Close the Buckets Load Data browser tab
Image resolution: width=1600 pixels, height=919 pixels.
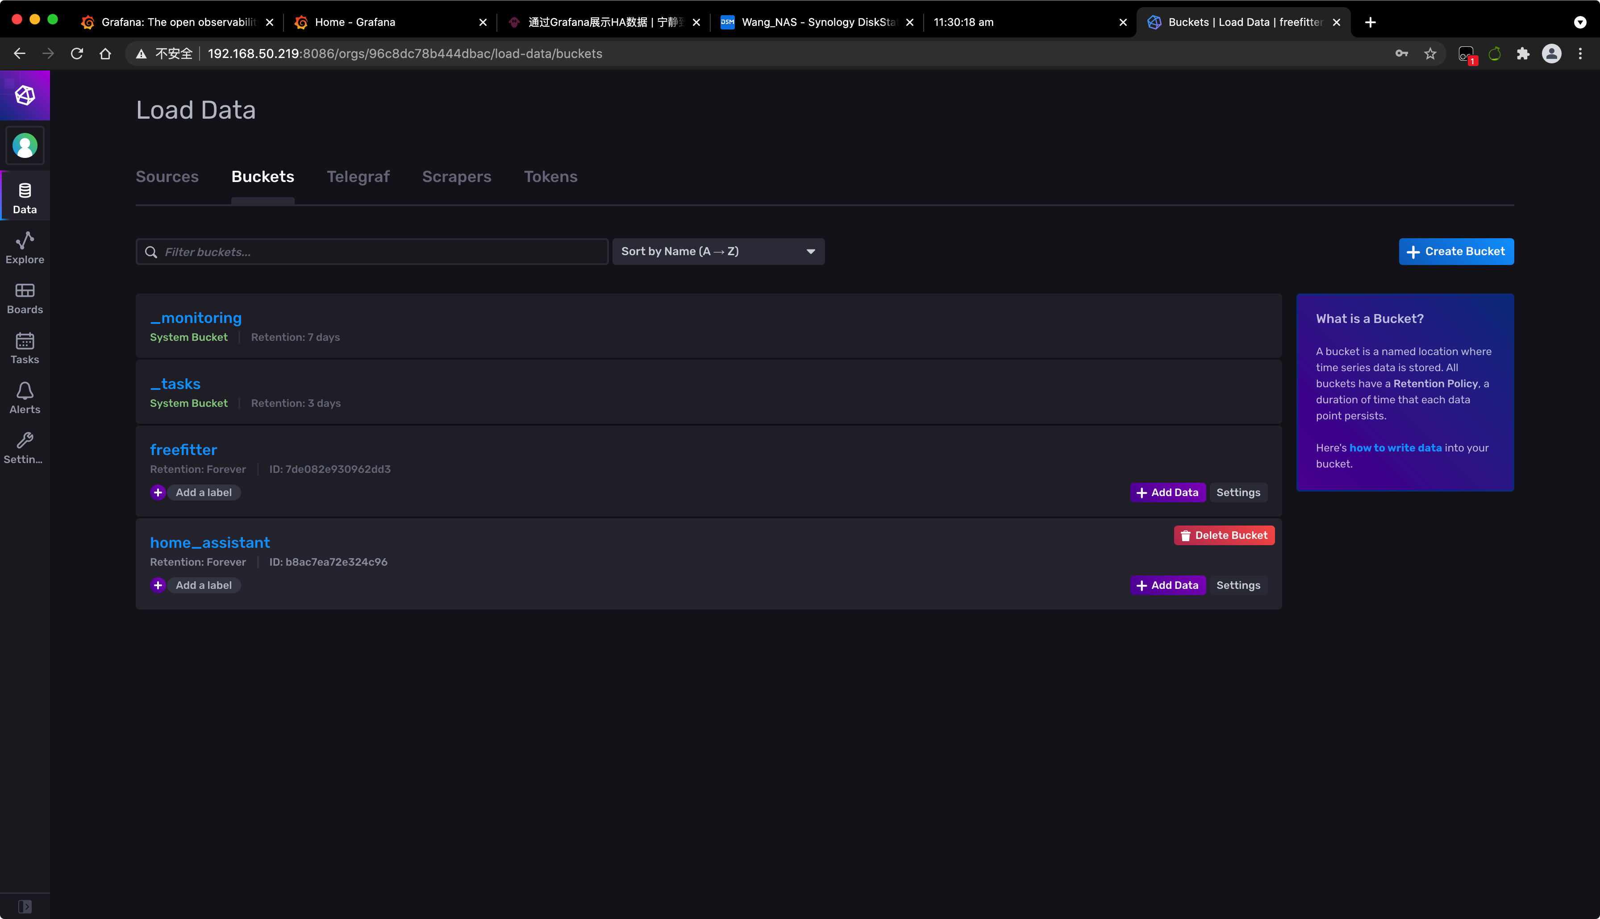[1336, 22]
